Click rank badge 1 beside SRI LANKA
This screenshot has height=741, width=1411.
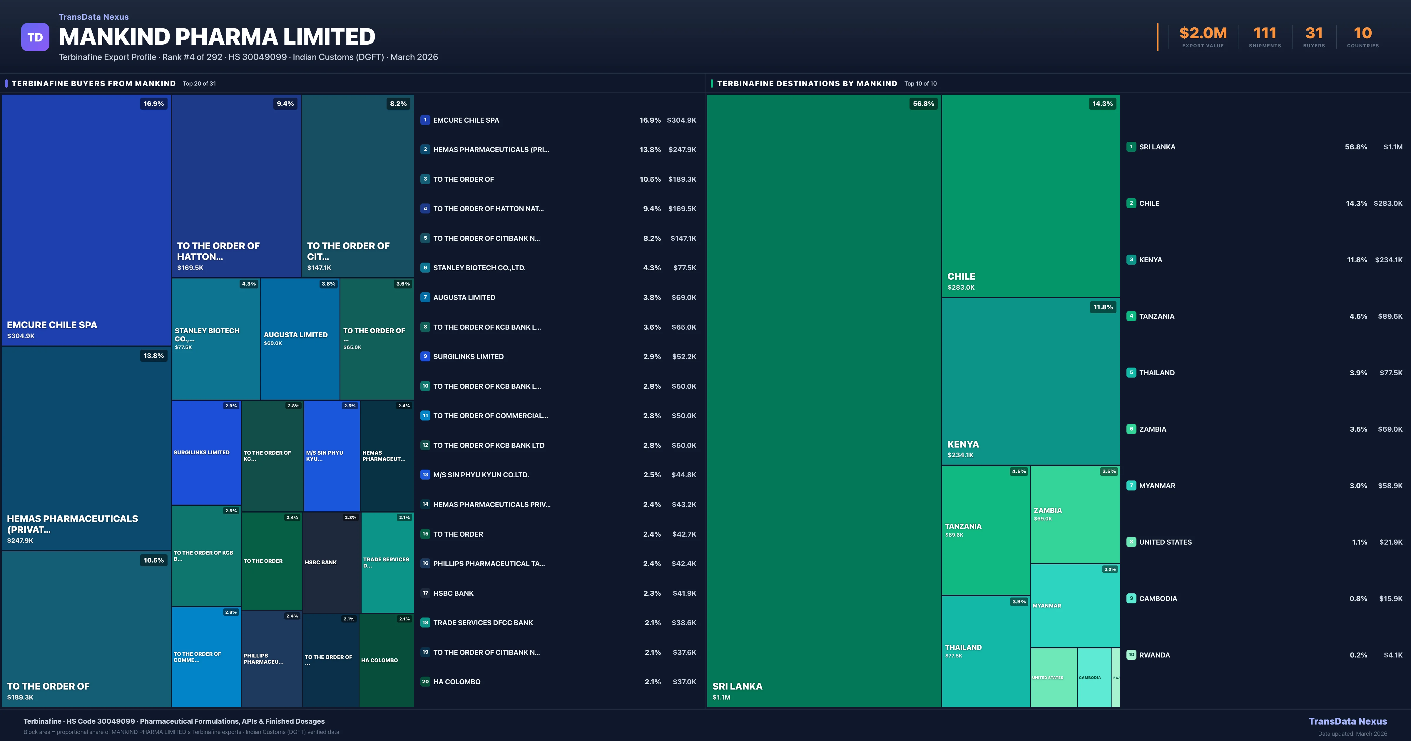point(1131,147)
